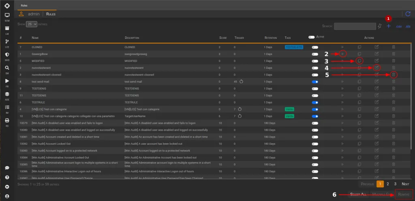Clone the MODIFIED rule
The image size is (415, 201).
[x=359, y=61]
